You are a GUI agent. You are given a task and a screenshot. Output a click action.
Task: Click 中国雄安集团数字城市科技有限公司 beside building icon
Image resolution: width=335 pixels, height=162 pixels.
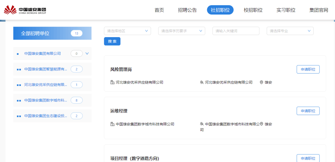pyautogui.click(x=145, y=124)
